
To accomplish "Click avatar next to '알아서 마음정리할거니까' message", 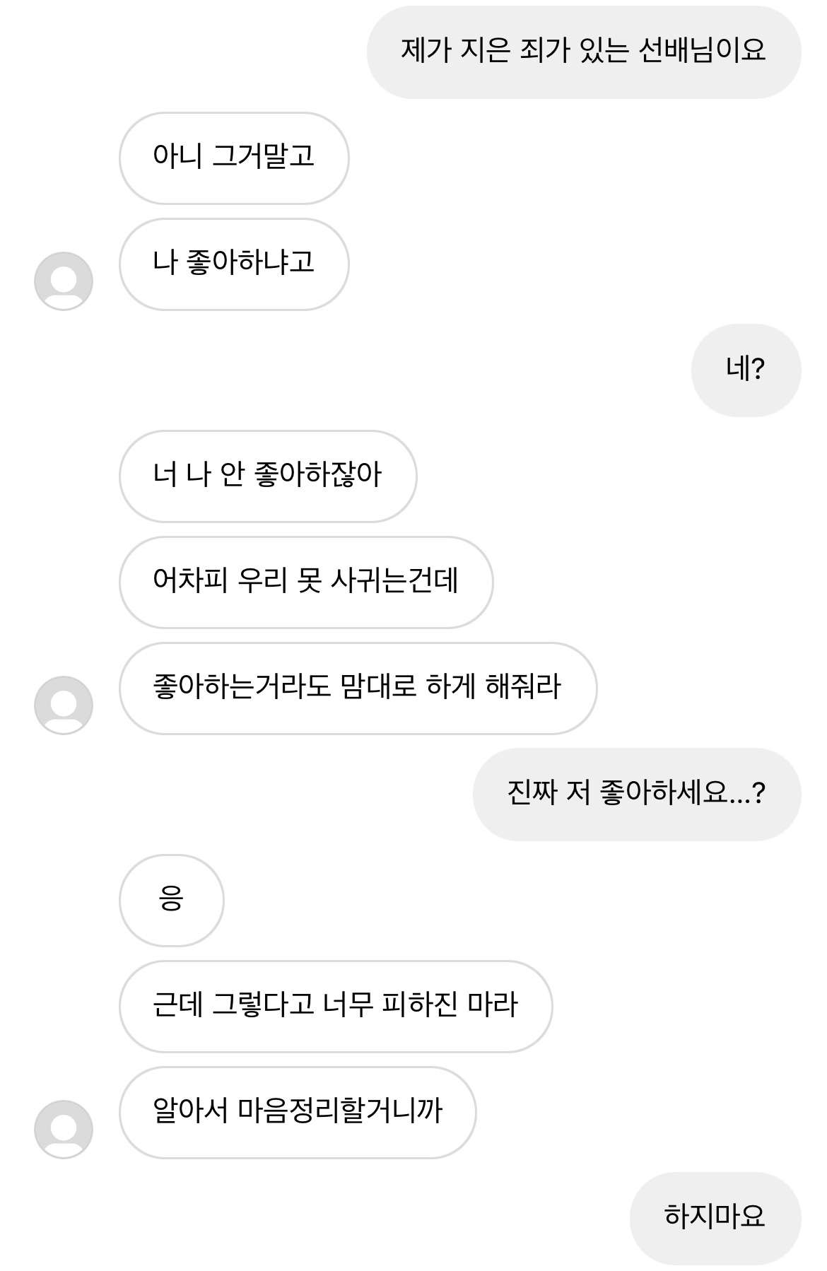I will click(x=64, y=1130).
